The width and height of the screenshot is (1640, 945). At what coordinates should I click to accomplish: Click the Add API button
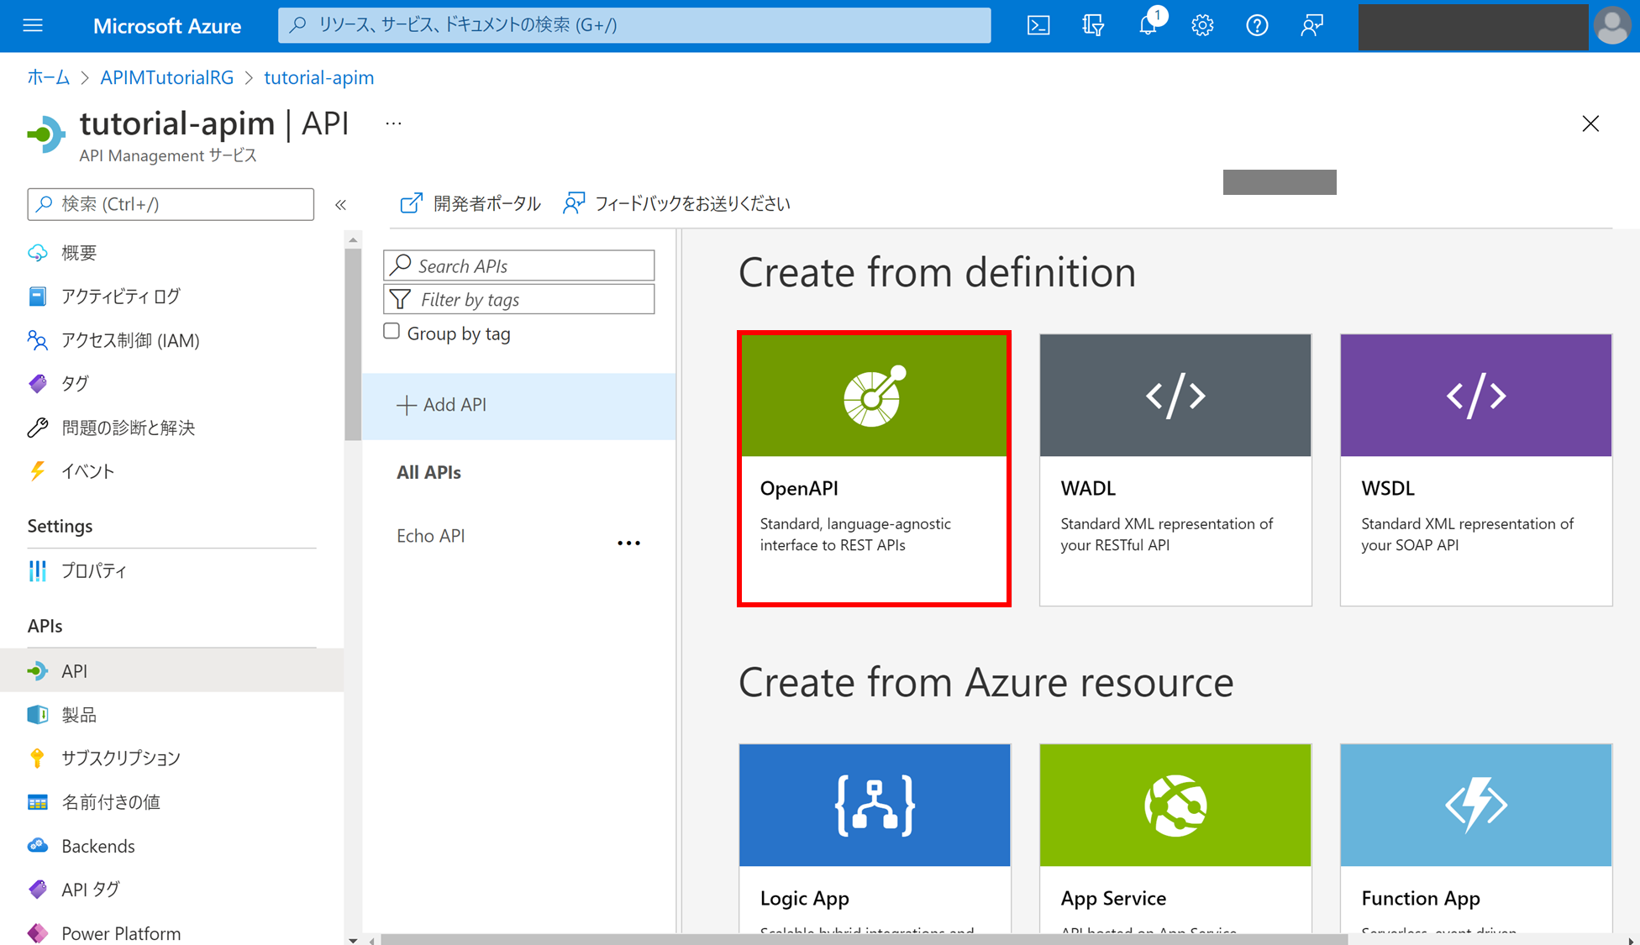(x=443, y=404)
